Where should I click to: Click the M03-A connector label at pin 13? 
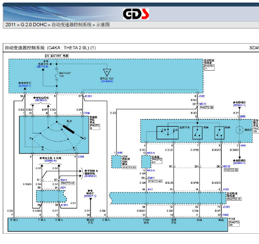click(x=151, y=153)
